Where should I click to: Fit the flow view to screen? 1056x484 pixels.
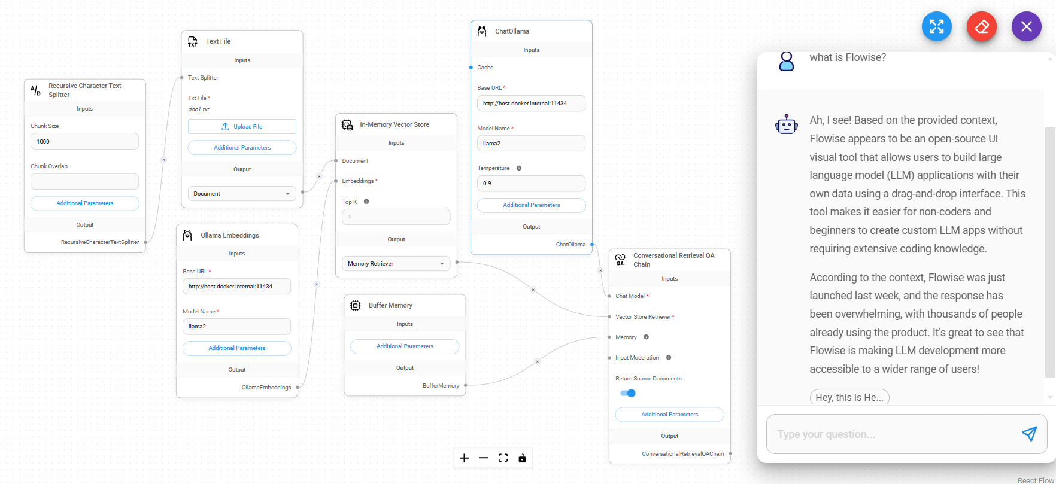[x=503, y=458]
